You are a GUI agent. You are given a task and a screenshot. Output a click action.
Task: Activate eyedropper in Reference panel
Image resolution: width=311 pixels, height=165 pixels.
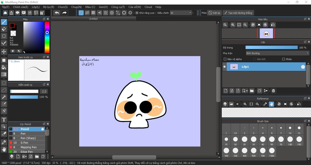click(x=265, y=104)
